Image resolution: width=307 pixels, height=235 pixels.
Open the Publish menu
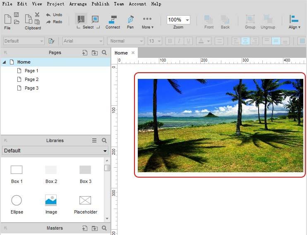click(x=100, y=4)
